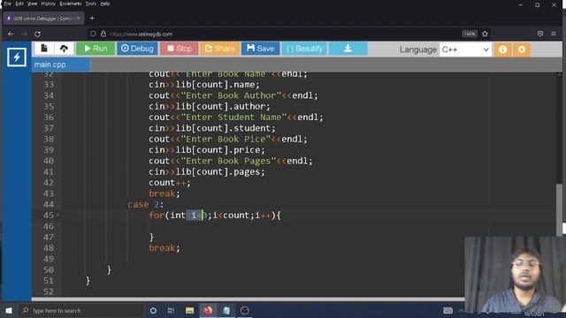Switch to Firefox in taskbar
This screenshot has height=318, width=566.
pos(208,310)
